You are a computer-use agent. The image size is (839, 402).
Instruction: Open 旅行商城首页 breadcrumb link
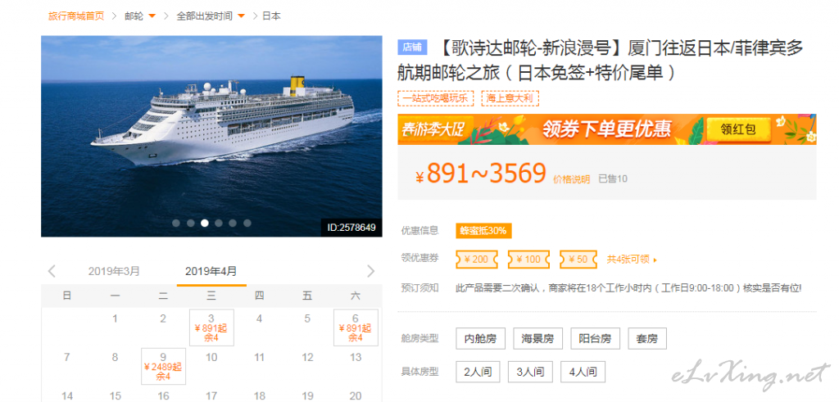[x=76, y=16]
